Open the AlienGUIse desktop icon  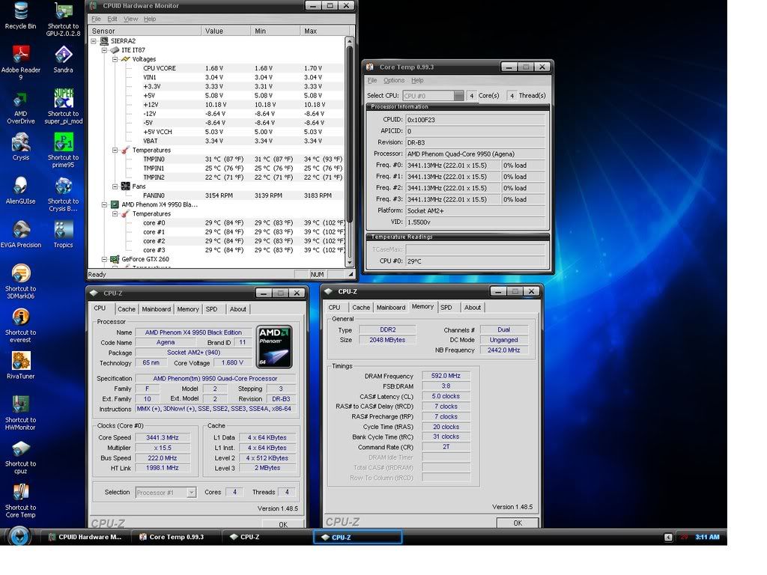(20, 191)
